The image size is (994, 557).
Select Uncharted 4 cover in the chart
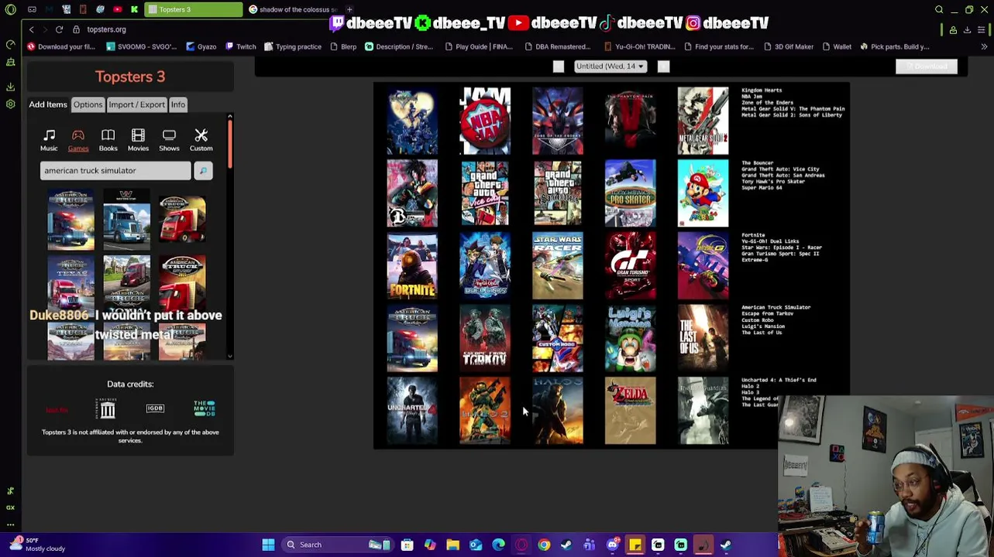[x=412, y=411]
